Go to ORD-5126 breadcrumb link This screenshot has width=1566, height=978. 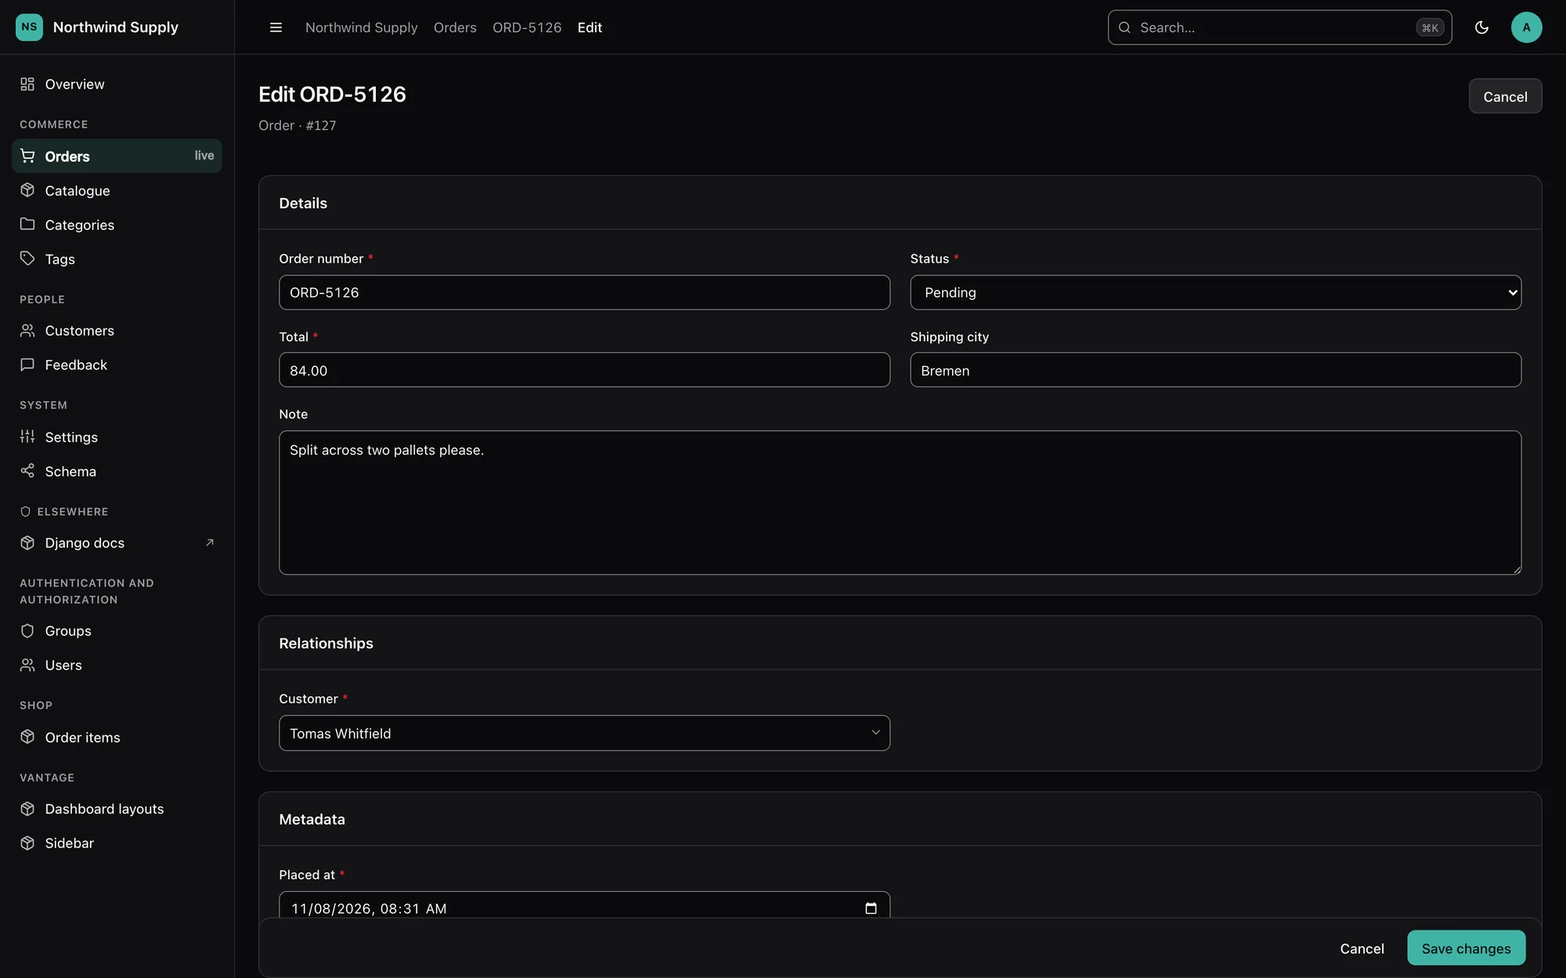tap(527, 27)
